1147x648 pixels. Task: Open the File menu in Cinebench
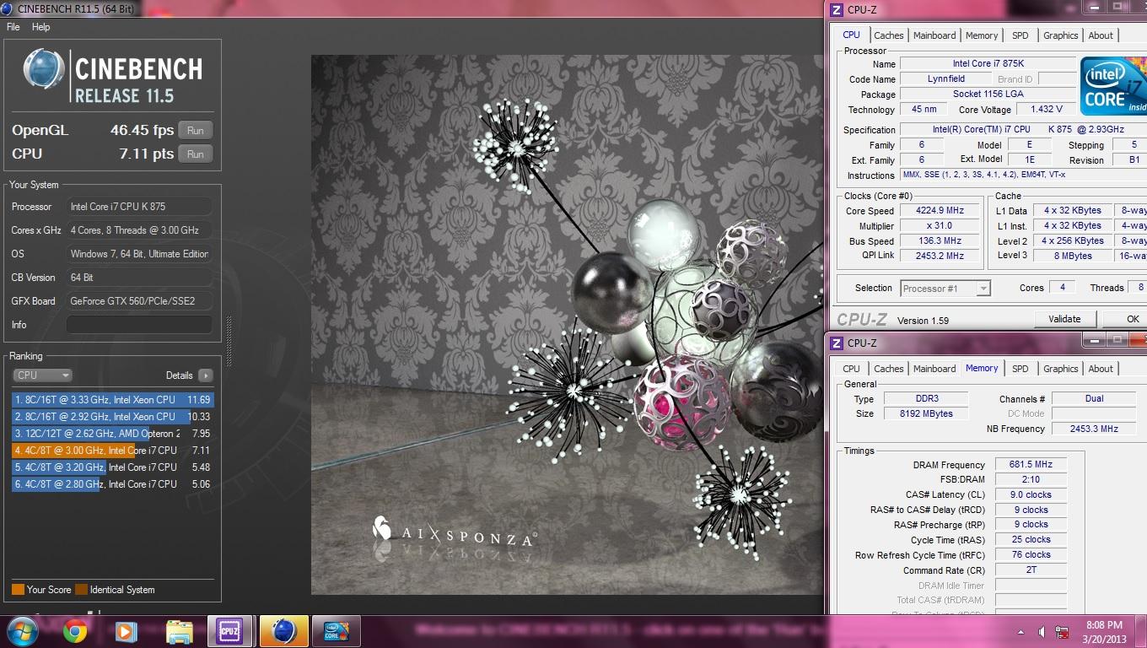[x=13, y=27]
